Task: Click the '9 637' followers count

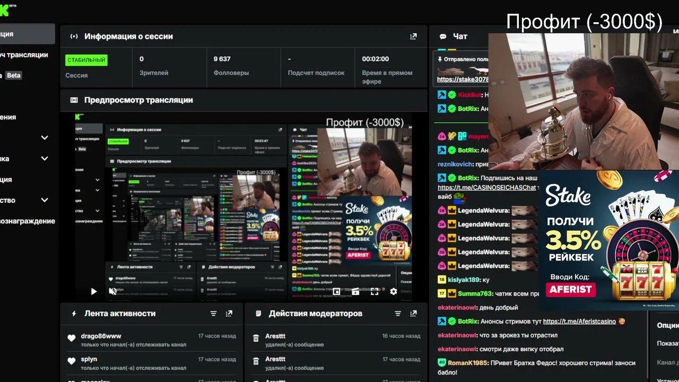Action: [222, 59]
